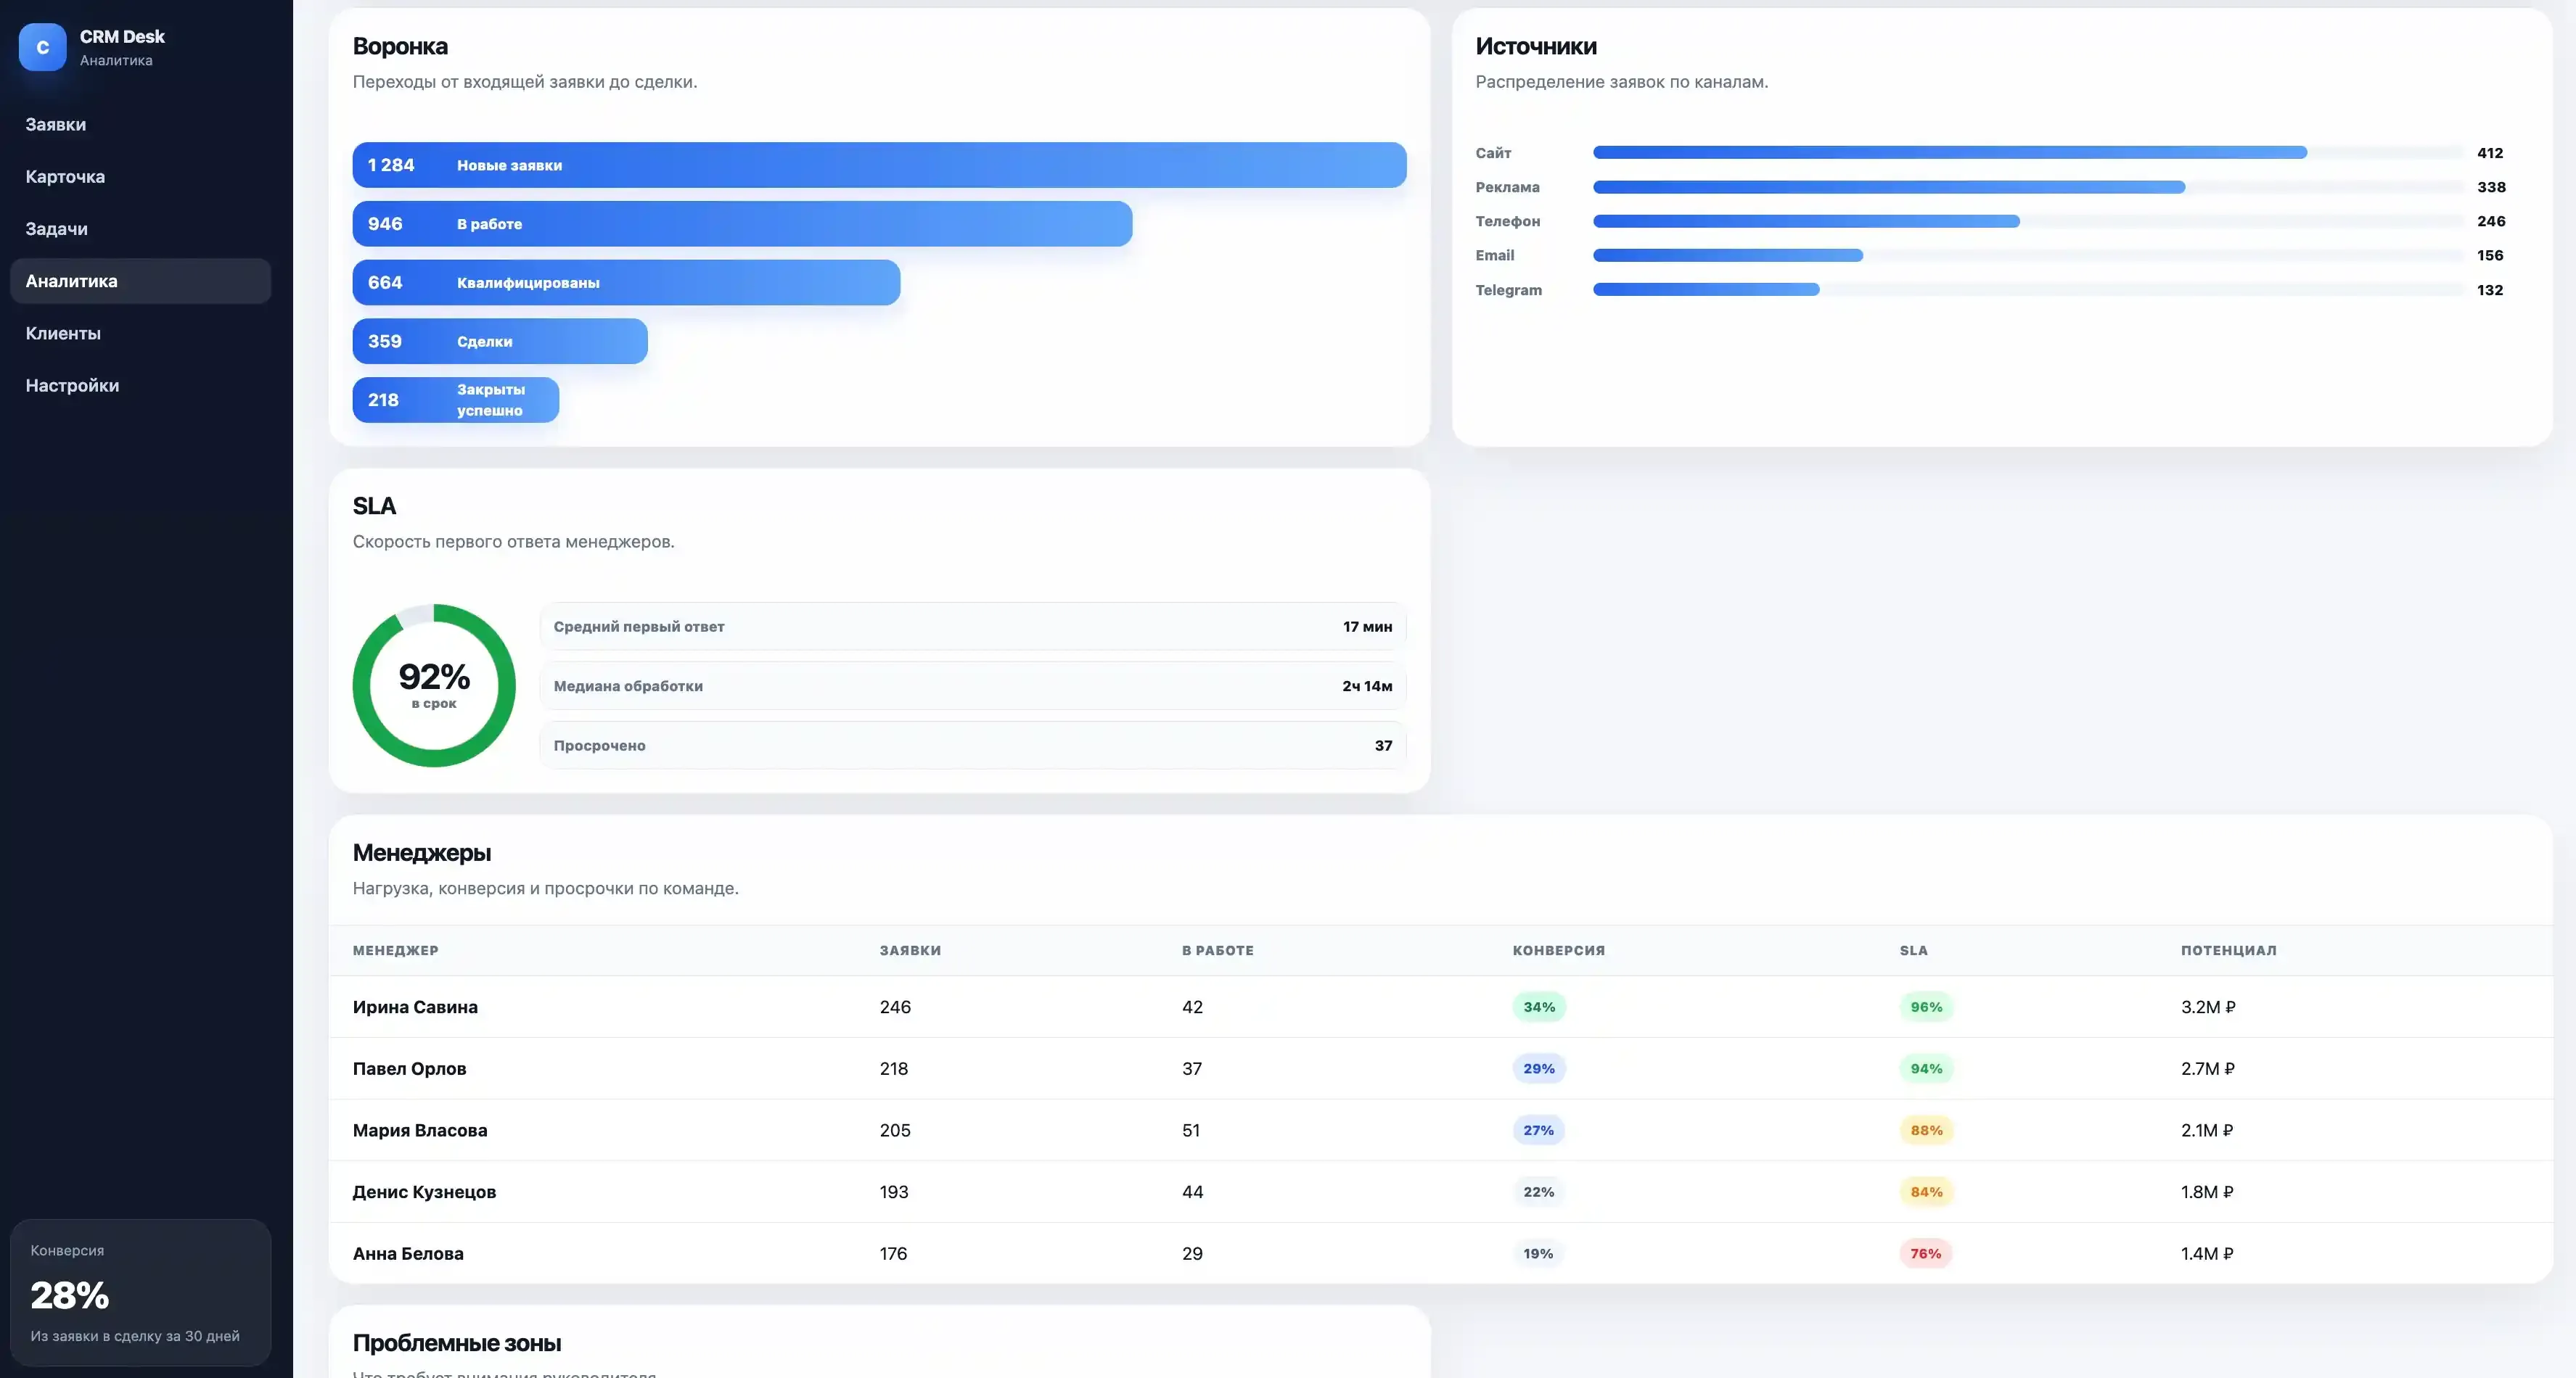
Task: Click the Email source progress bar
Action: pyautogui.click(x=2028, y=256)
